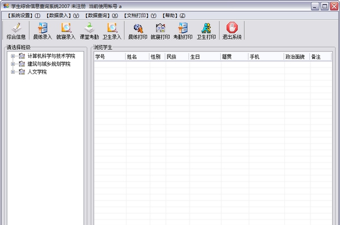The height and width of the screenshot is (225, 340).
Task: Select 建筑与城乡规划学院 in the class tree
Action: (49, 64)
